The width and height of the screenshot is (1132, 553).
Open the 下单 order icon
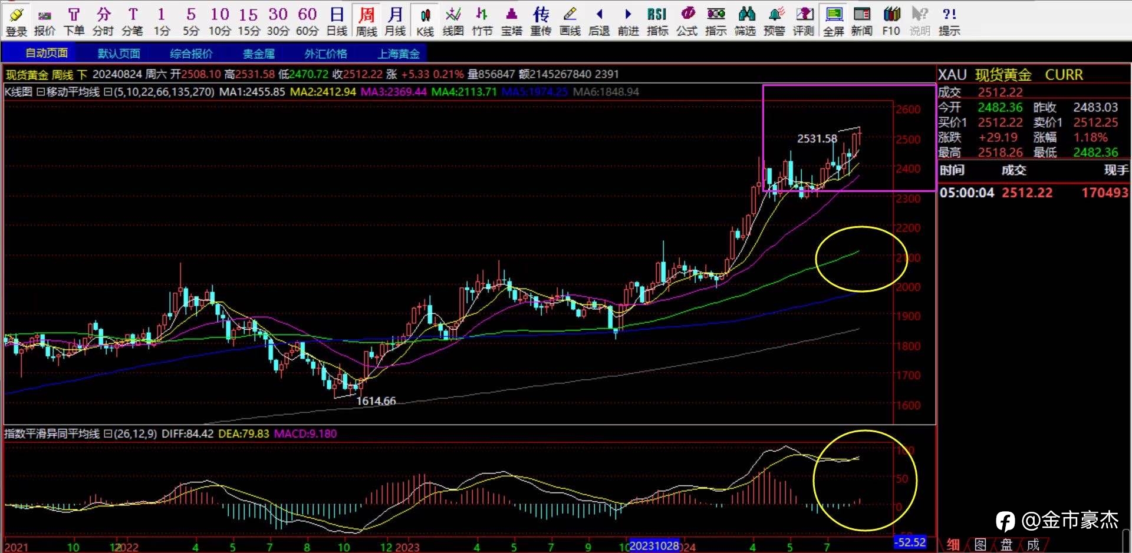pos(74,21)
